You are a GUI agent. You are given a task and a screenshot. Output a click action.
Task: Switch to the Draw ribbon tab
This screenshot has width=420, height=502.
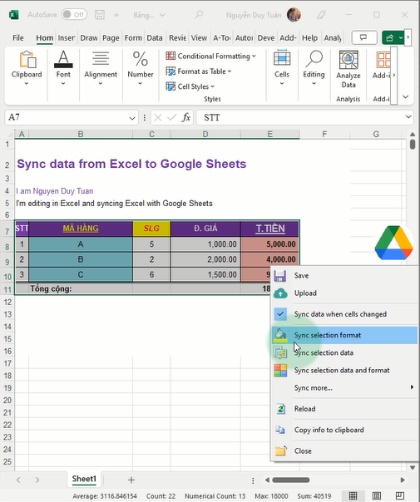[x=89, y=37]
